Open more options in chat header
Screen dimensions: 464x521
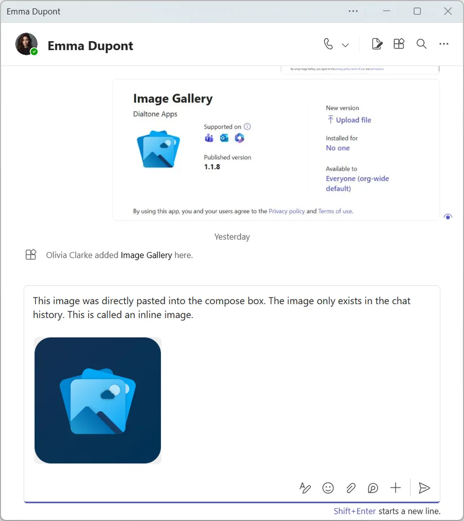point(444,44)
